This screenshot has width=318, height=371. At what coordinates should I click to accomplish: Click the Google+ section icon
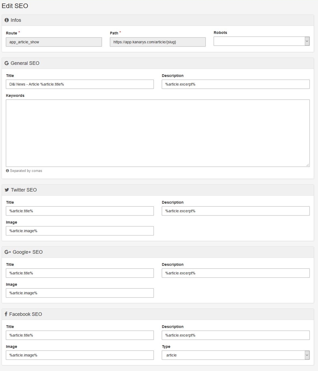coord(8,252)
